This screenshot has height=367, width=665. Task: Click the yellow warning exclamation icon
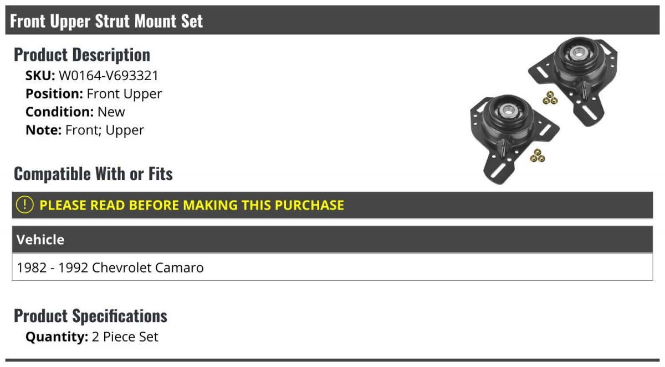pyautogui.click(x=25, y=205)
